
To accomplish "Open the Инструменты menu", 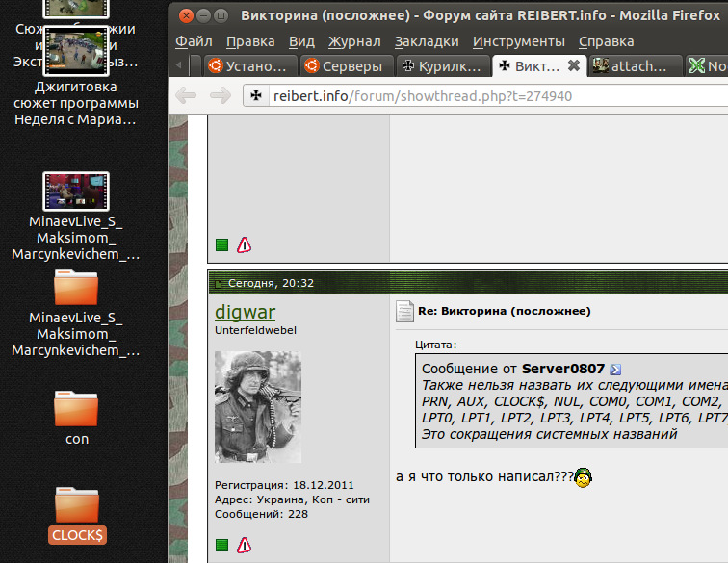I will pyautogui.click(x=519, y=41).
